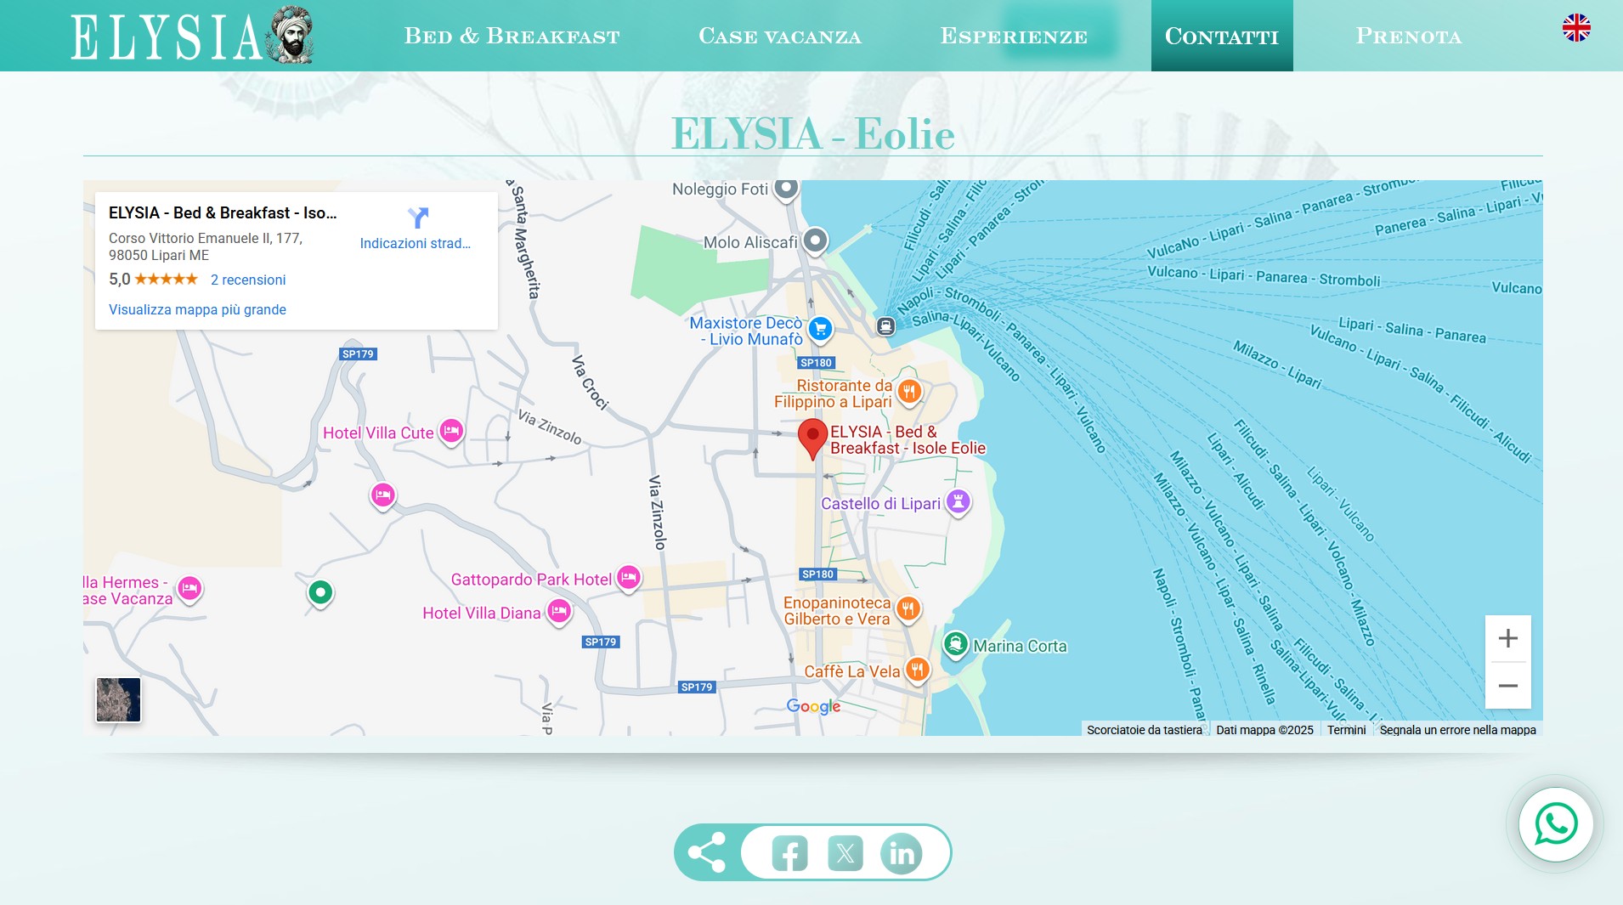This screenshot has height=905, width=1623.
Task: Click the Castello di Lipari label
Action: 880,503
